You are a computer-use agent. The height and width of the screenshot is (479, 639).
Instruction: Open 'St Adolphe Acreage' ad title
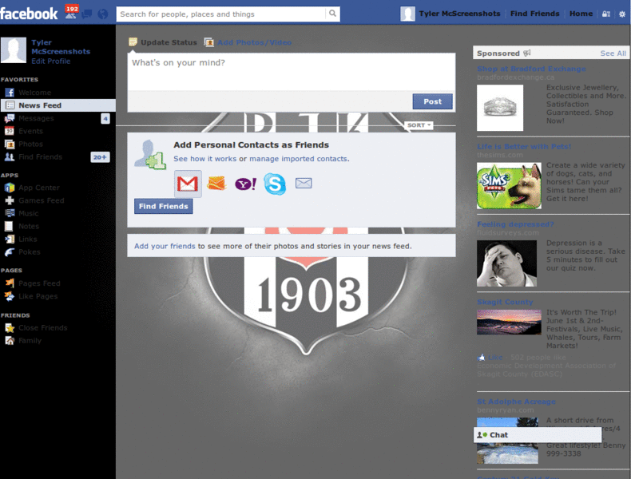pyautogui.click(x=516, y=402)
